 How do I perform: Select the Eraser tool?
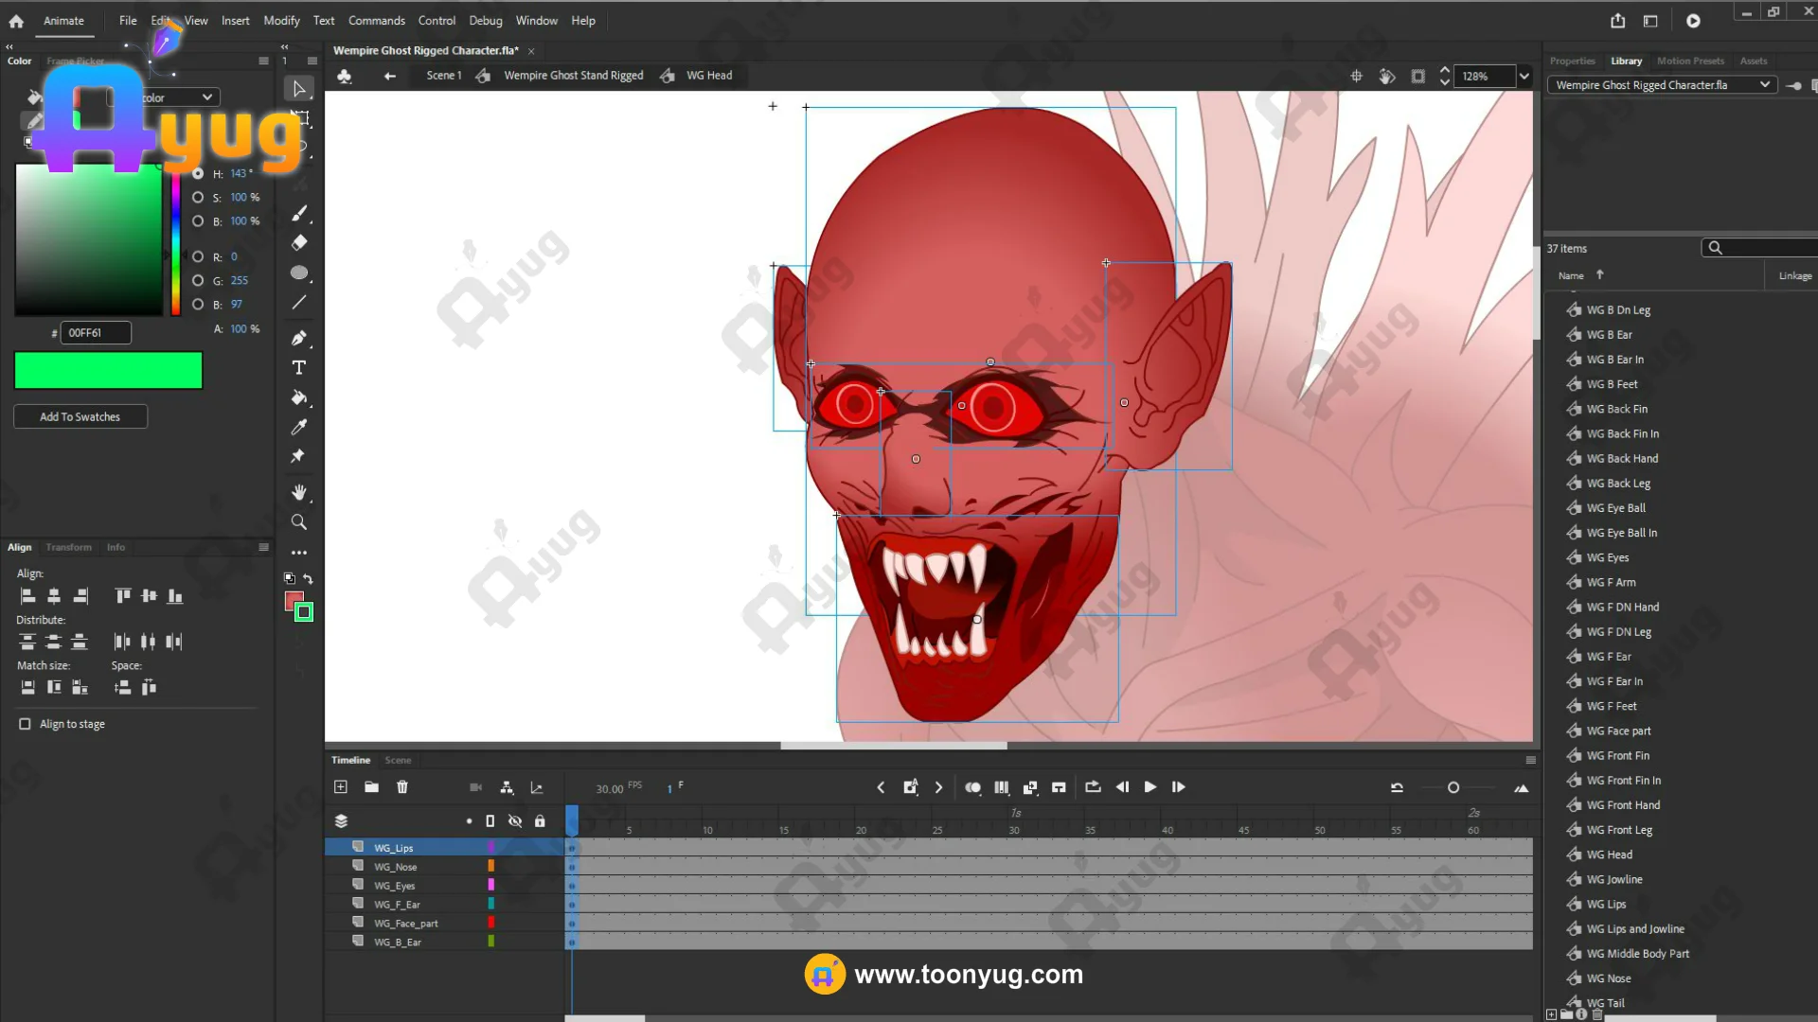pyautogui.click(x=299, y=243)
